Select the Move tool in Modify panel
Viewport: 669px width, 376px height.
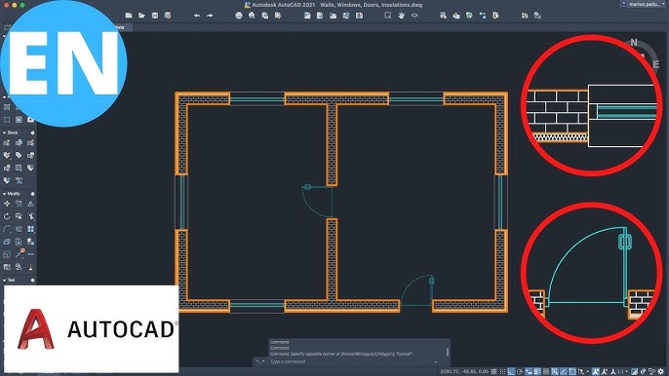7,205
